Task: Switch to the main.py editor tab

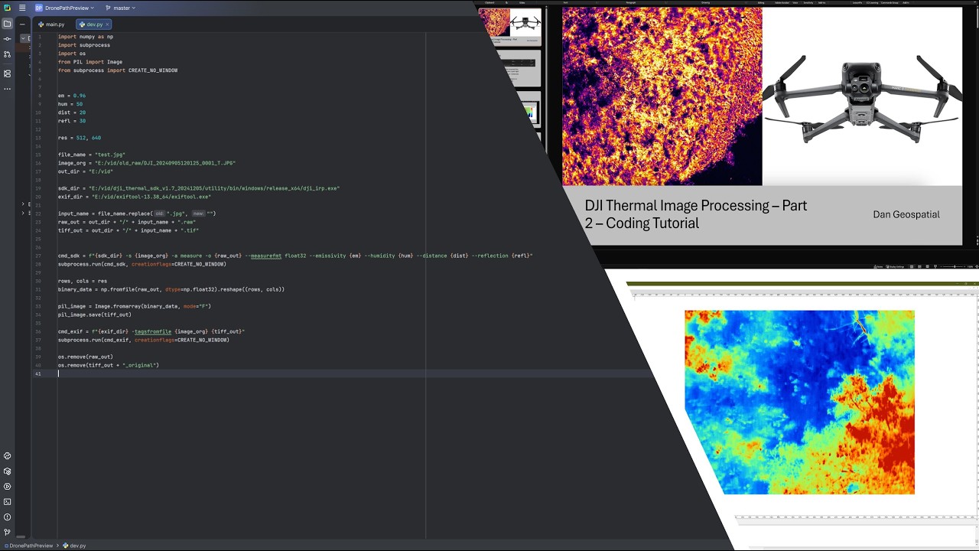Action: (51, 24)
